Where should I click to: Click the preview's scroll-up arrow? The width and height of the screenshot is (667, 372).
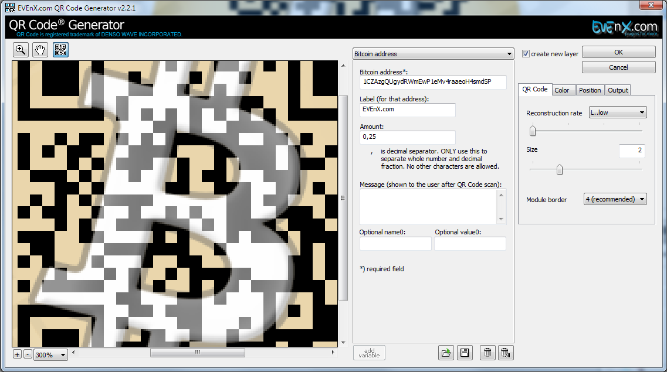point(343,66)
